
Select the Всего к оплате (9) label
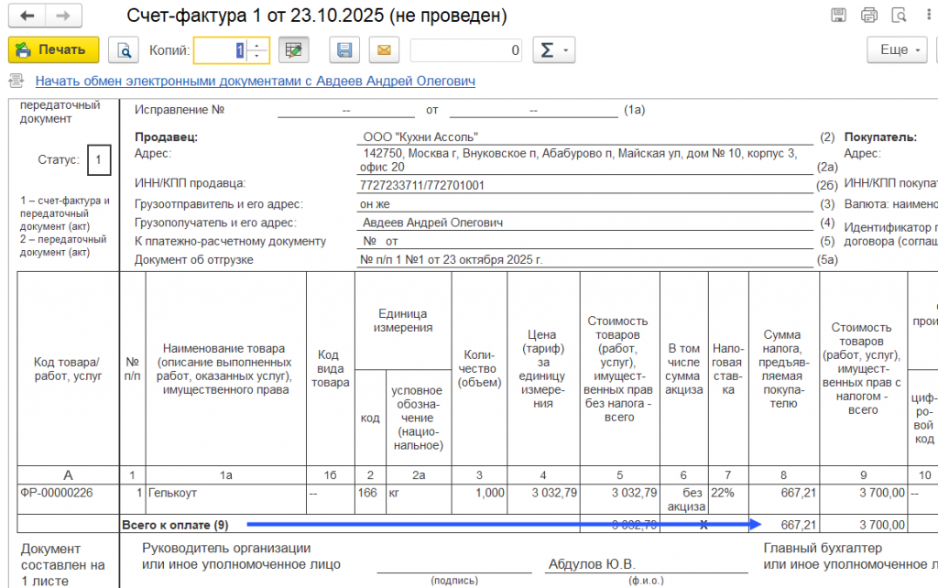tap(175, 525)
